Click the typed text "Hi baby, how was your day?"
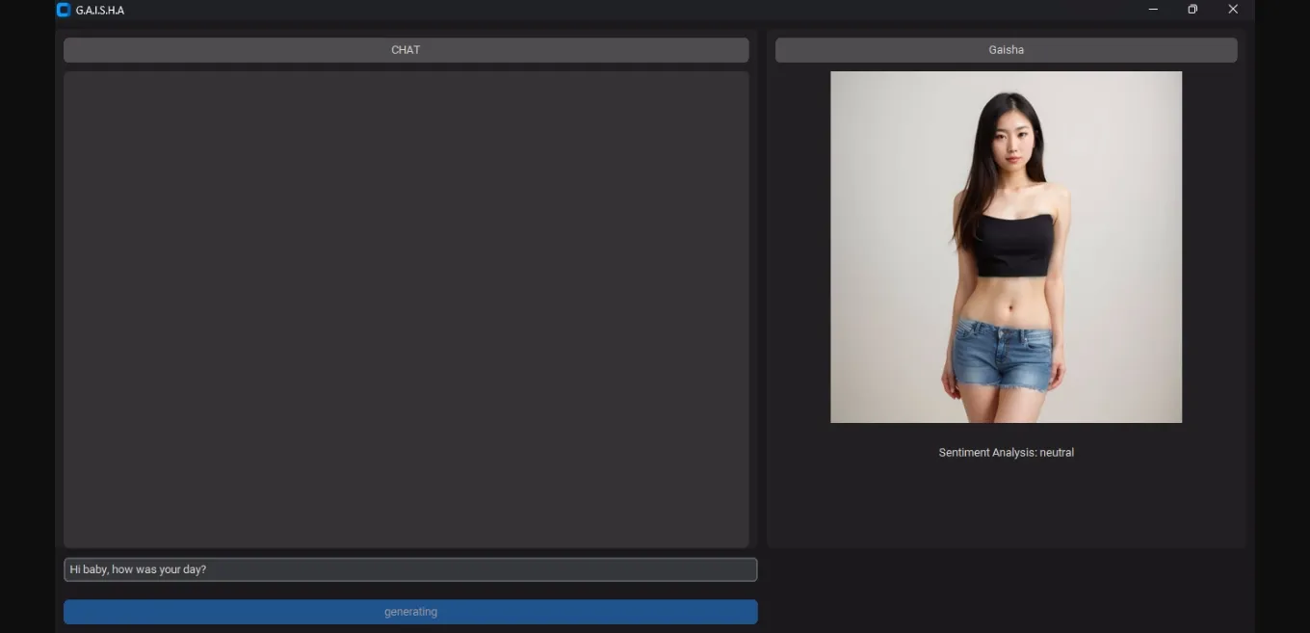1310x633 pixels. coord(138,569)
